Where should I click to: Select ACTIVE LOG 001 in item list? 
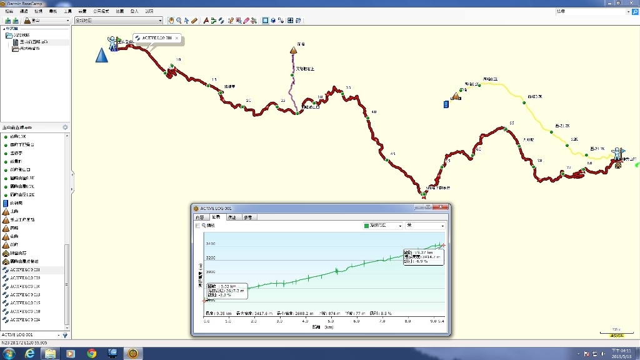pyautogui.click(x=32, y=270)
